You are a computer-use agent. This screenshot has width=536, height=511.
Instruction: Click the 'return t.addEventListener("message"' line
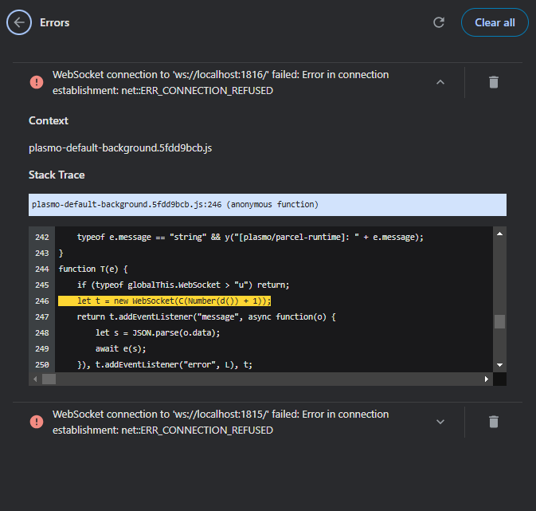click(206, 317)
